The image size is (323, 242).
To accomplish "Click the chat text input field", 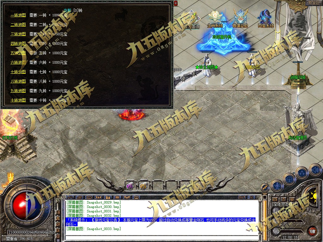I will point(162,237).
